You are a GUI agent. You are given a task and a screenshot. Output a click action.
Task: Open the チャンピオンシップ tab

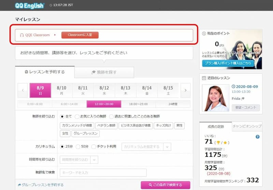247,126
